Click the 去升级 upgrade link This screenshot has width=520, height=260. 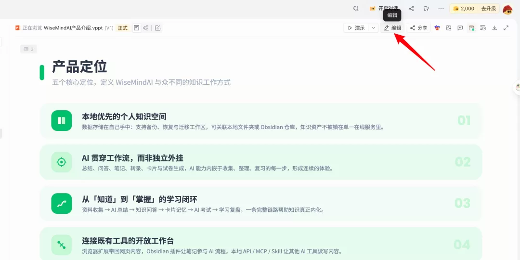pos(489,9)
